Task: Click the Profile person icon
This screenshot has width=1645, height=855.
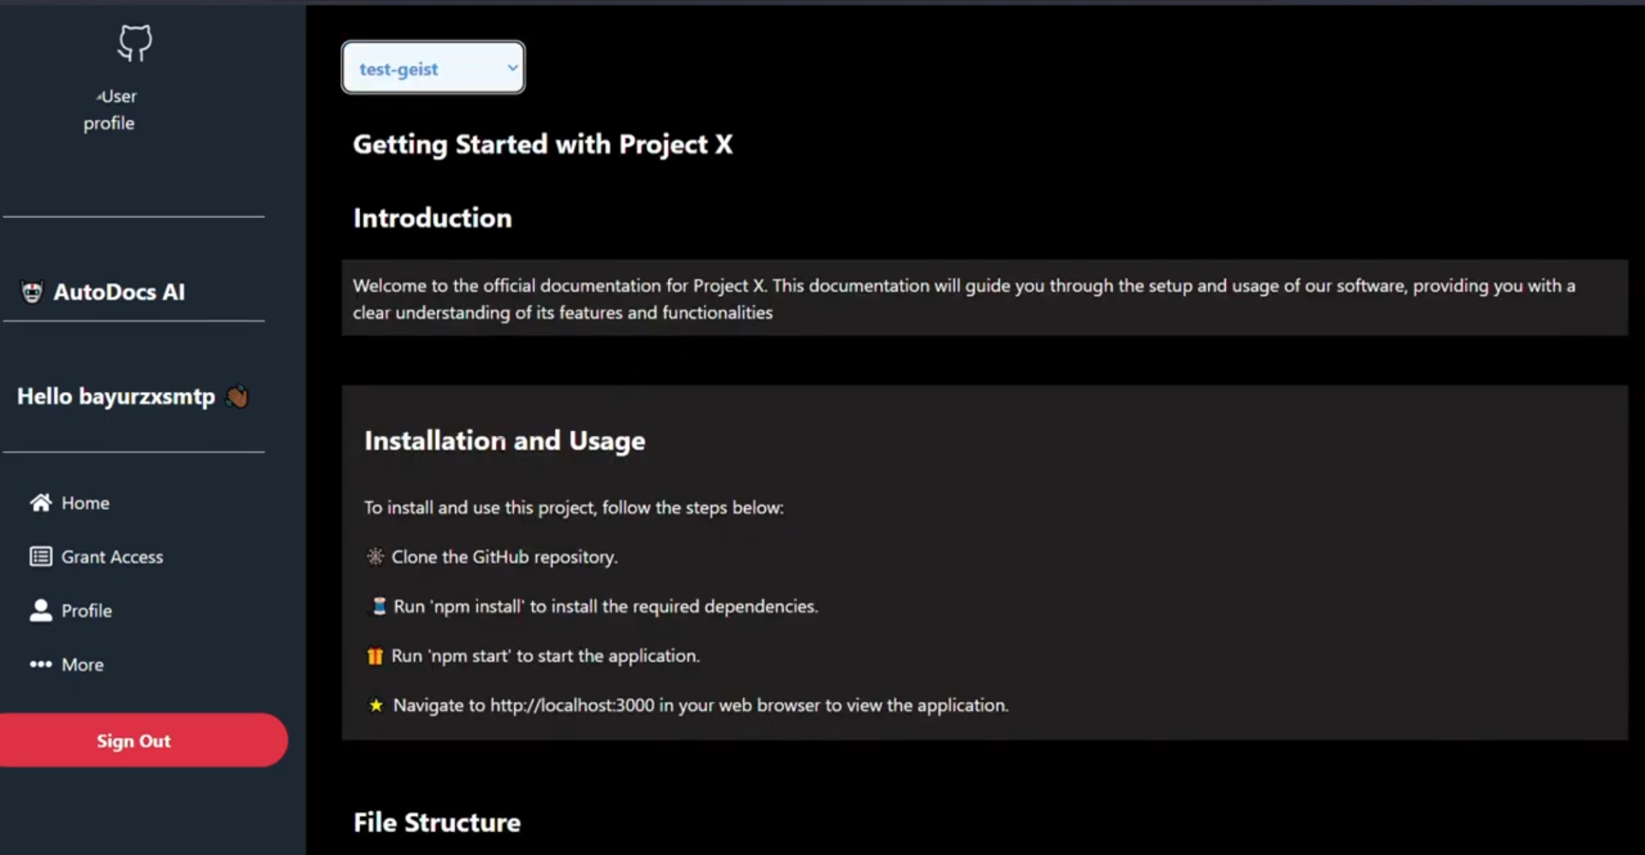Action: [x=40, y=611]
